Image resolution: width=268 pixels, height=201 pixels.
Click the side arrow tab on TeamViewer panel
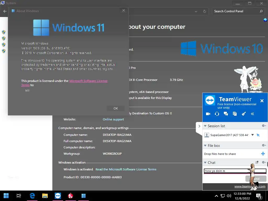[x=199, y=126]
